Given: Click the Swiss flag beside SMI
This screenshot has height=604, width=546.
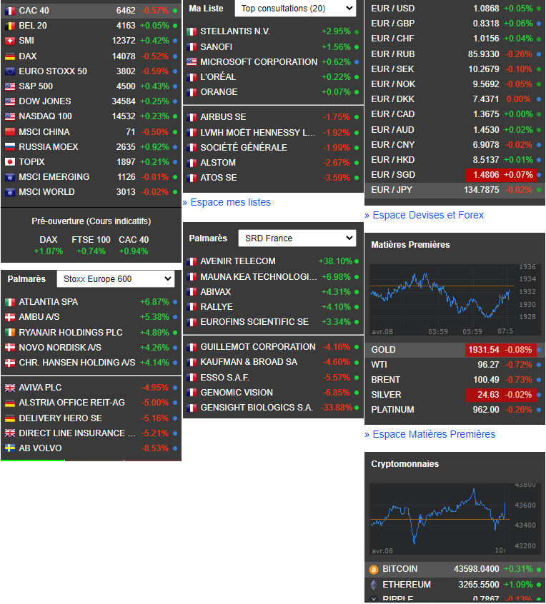Looking at the screenshot, I should pos(9,41).
